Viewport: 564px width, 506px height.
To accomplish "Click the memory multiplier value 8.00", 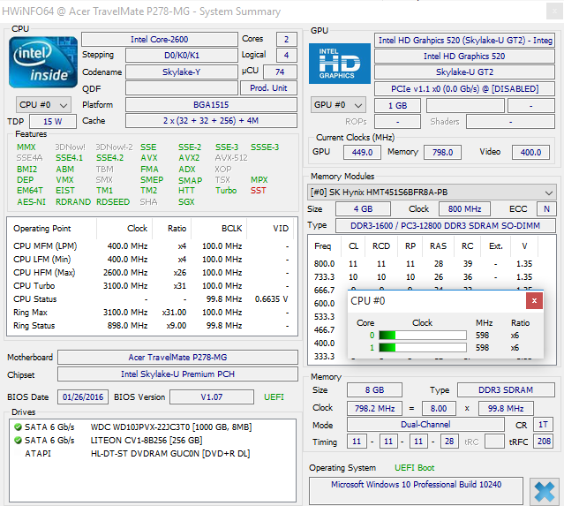I will click(x=439, y=409).
